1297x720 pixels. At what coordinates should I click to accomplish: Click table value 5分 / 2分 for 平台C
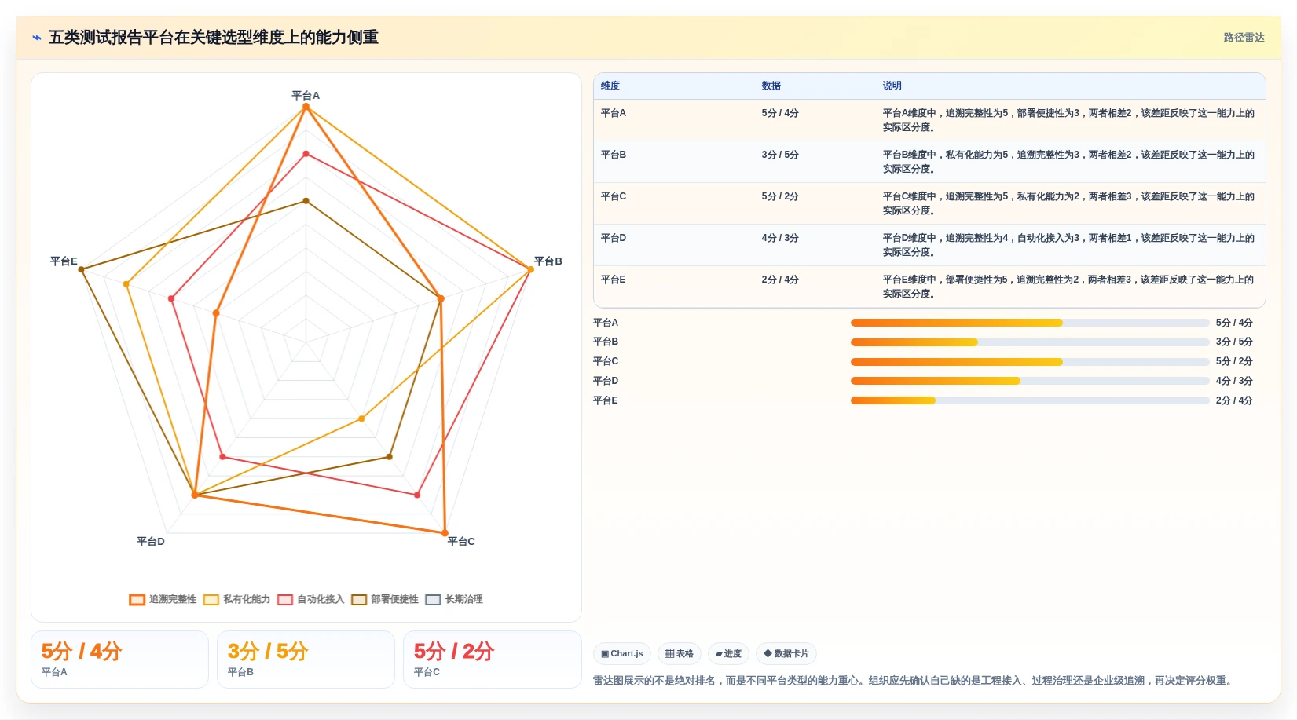(x=780, y=196)
